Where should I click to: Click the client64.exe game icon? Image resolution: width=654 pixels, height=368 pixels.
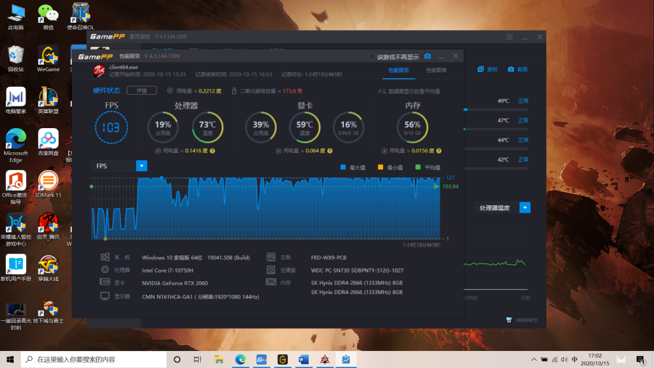click(99, 71)
